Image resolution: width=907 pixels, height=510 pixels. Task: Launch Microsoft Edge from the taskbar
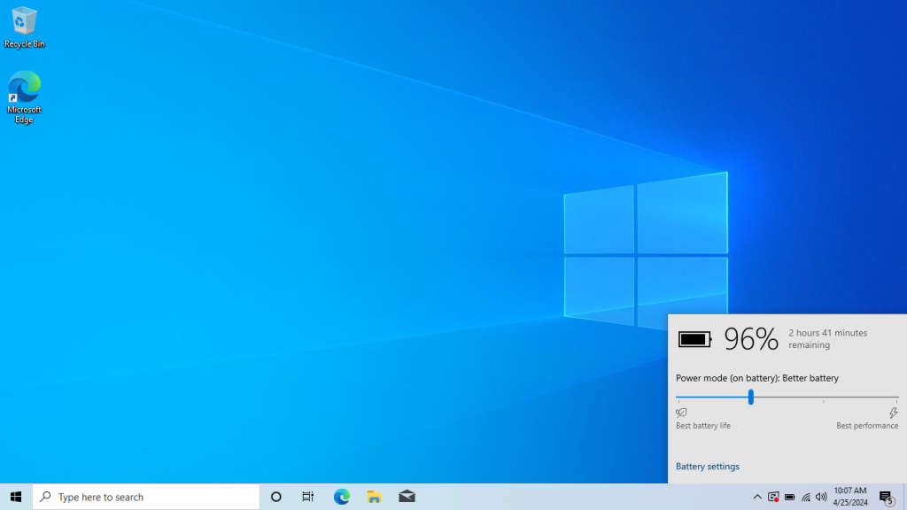pos(341,497)
